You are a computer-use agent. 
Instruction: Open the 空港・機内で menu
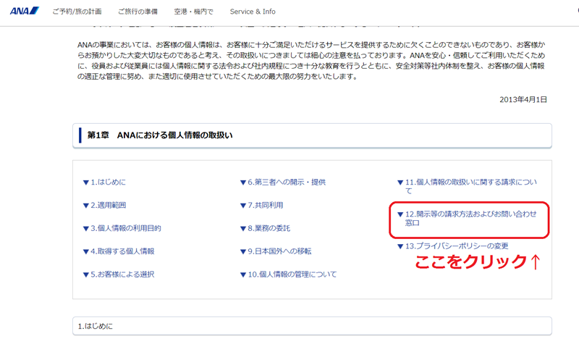(x=193, y=12)
